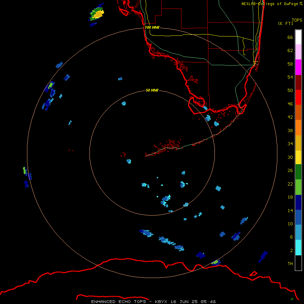Click the '26' legend value
Image resolution: width=304 pixels, height=304 pixels.
(290, 170)
